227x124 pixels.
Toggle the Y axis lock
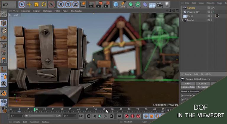[x=68, y=4]
